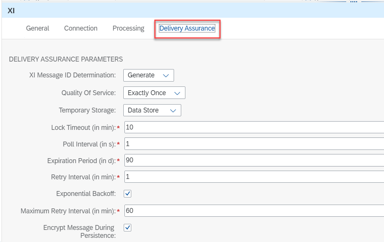This screenshot has height=242, width=384.
Task: Open the Connection tab
Action: 81,28
